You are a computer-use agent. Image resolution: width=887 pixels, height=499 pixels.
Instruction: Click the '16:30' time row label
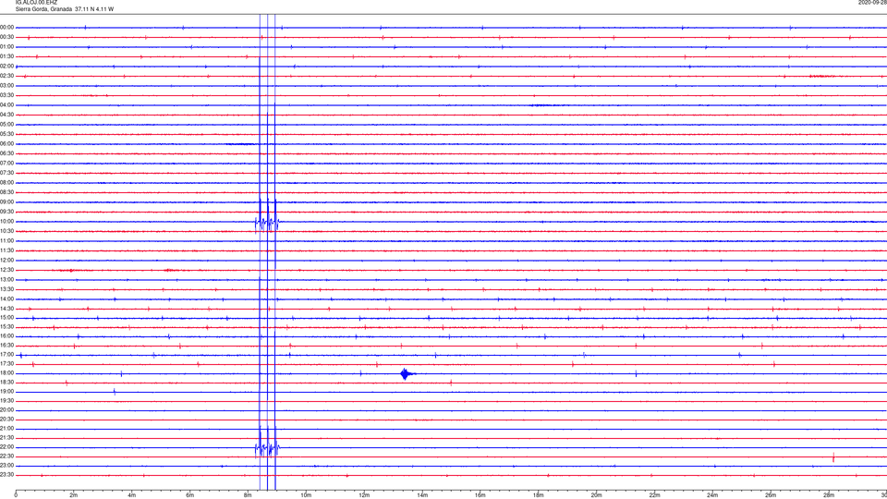tap(6, 345)
